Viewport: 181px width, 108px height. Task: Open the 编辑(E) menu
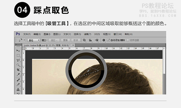pos(37,34)
